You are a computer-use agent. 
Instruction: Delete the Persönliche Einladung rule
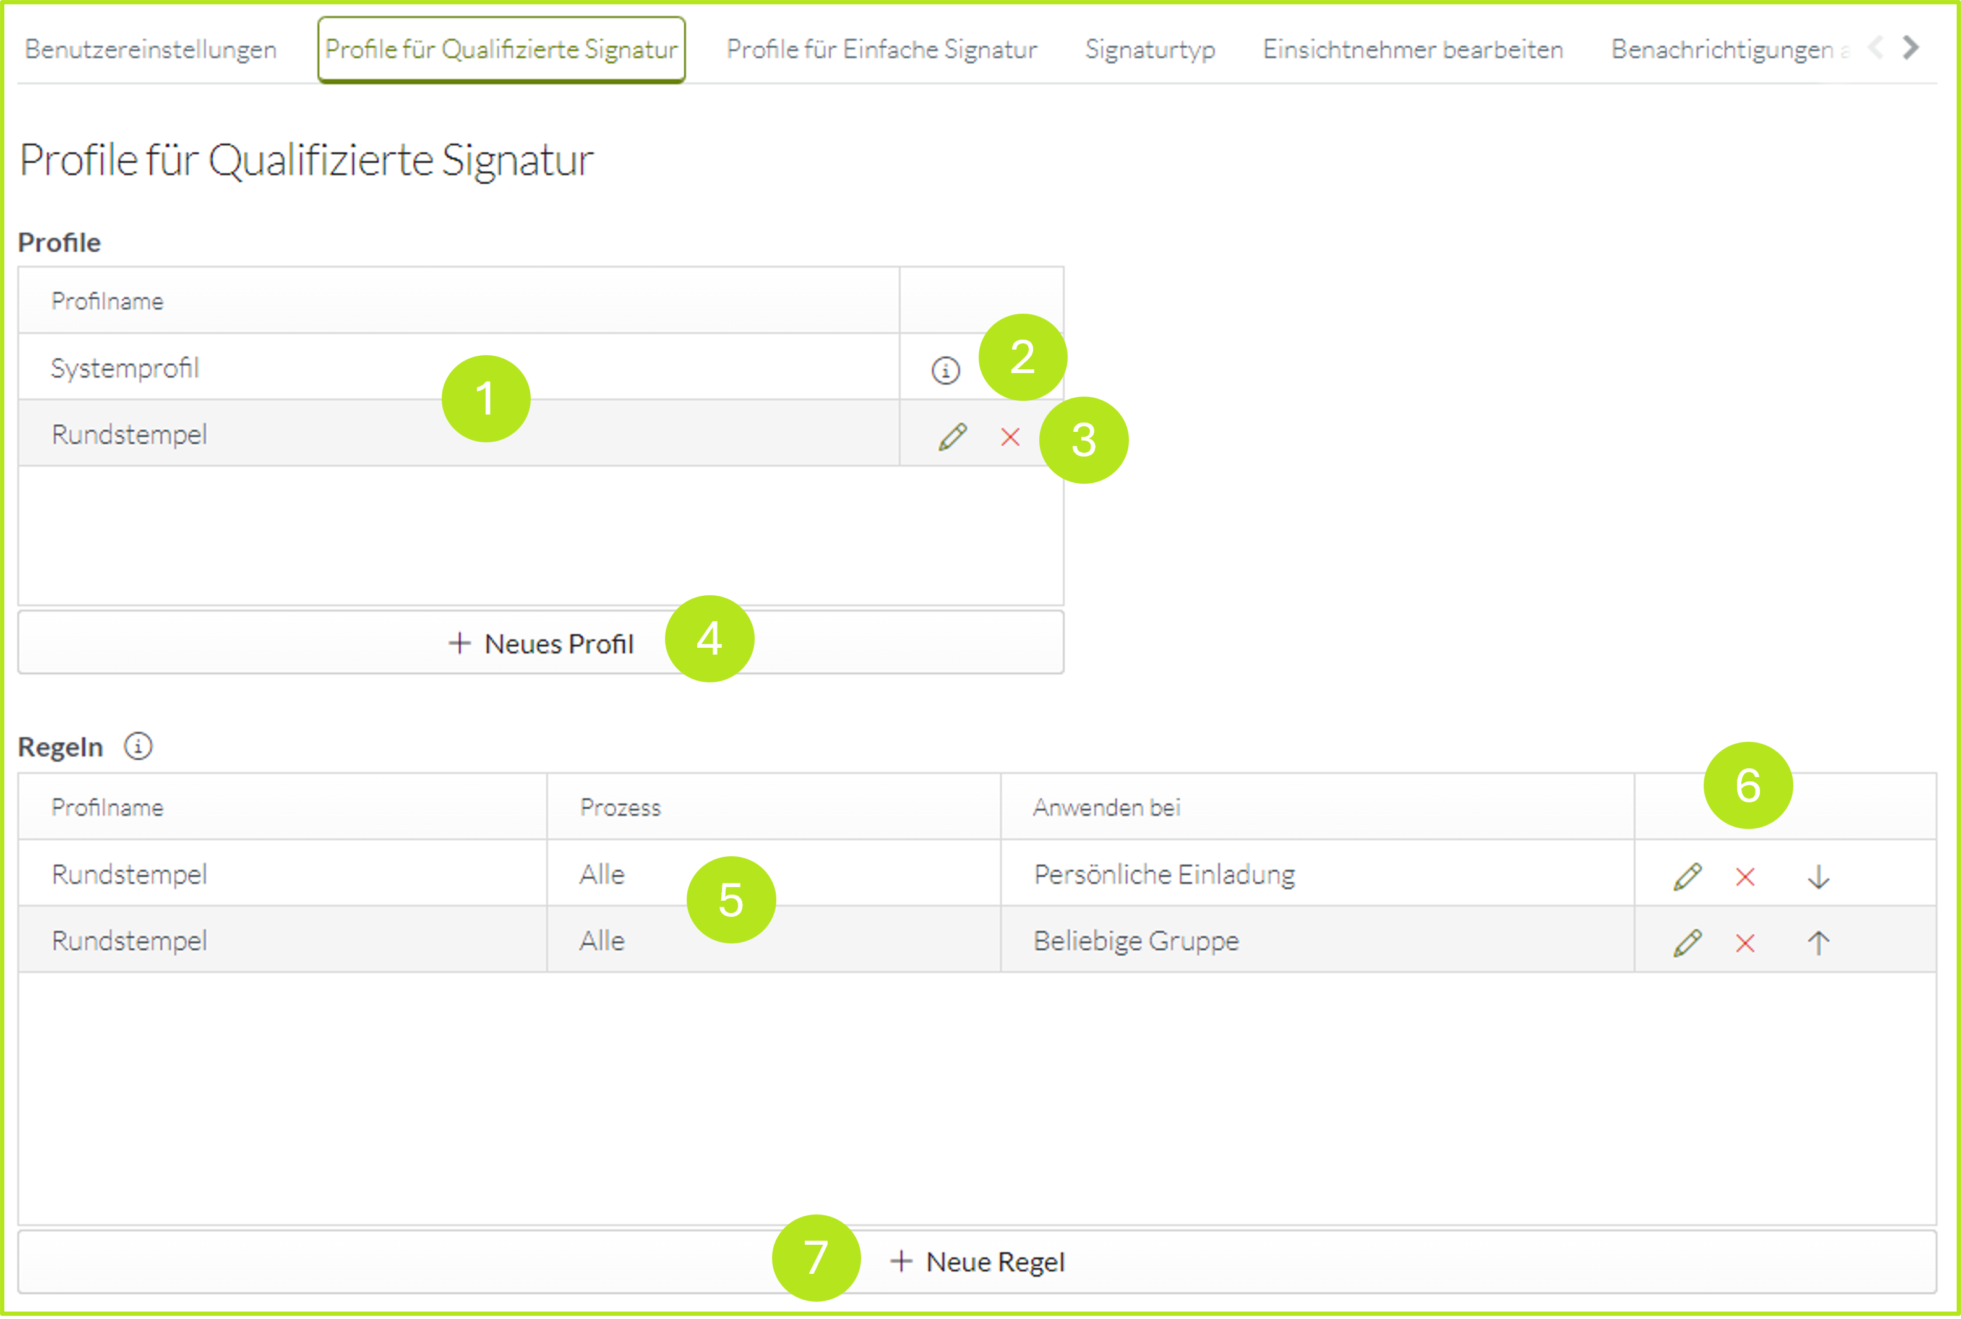tap(1745, 877)
